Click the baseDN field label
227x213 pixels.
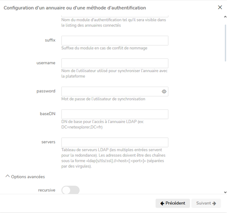pyautogui.click(x=48, y=114)
